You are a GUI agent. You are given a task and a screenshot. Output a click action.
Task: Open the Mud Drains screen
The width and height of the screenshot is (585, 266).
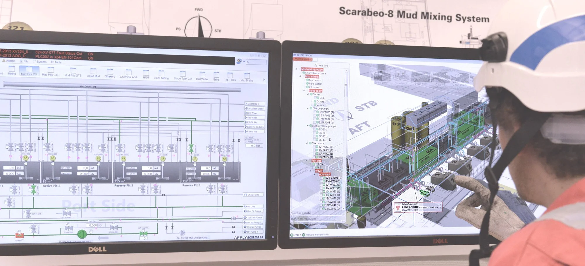click(x=247, y=77)
